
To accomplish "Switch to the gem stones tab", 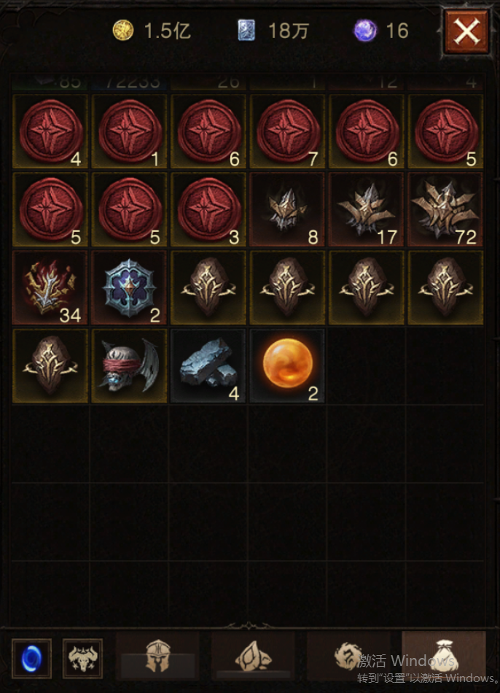I will pyautogui.click(x=253, y=657).
